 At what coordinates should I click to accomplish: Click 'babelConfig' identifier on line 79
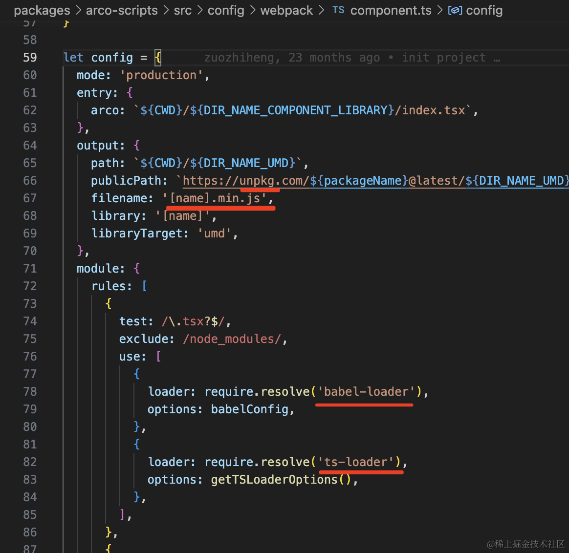250,409
